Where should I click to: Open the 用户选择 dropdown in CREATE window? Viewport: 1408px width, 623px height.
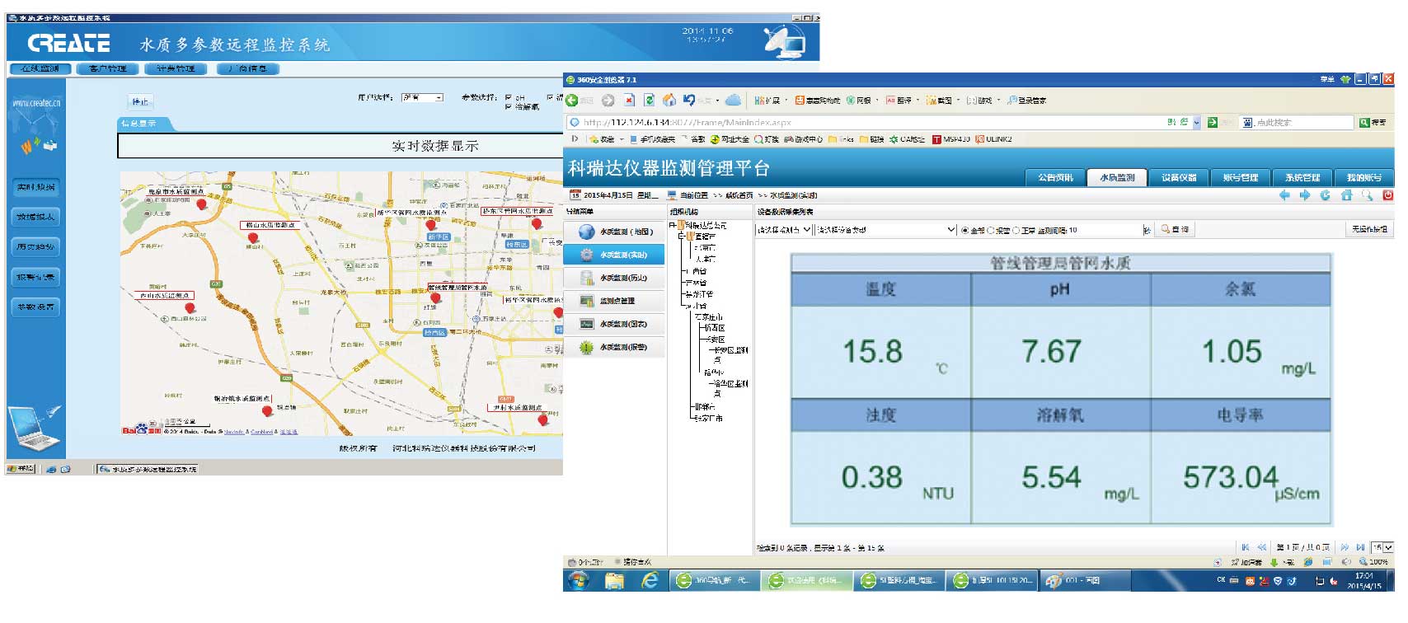[x=422, y=98]
